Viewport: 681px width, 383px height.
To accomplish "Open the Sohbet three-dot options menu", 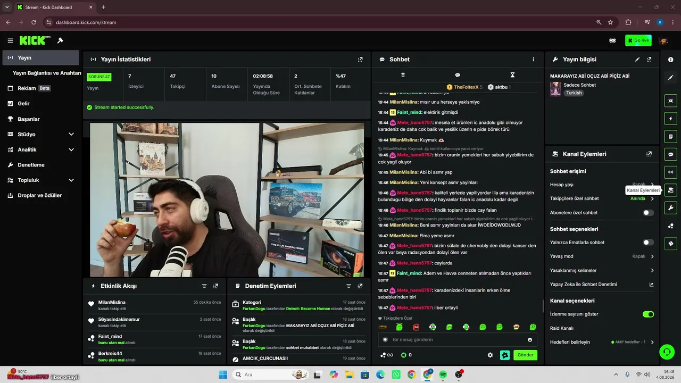I will coord(534,60).
